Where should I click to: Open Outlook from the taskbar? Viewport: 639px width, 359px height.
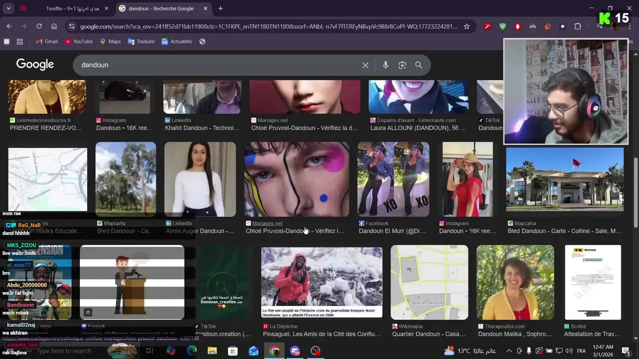tap(254, 351)
